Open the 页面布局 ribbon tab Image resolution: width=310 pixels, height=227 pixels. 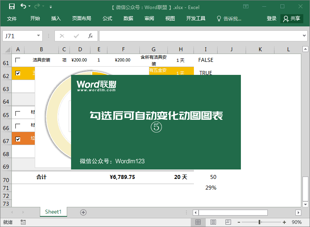(81, 19)
